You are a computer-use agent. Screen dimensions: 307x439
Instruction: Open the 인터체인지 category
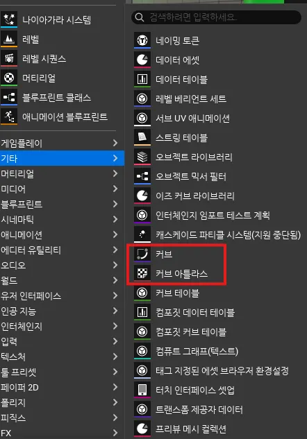click(62, 326)
